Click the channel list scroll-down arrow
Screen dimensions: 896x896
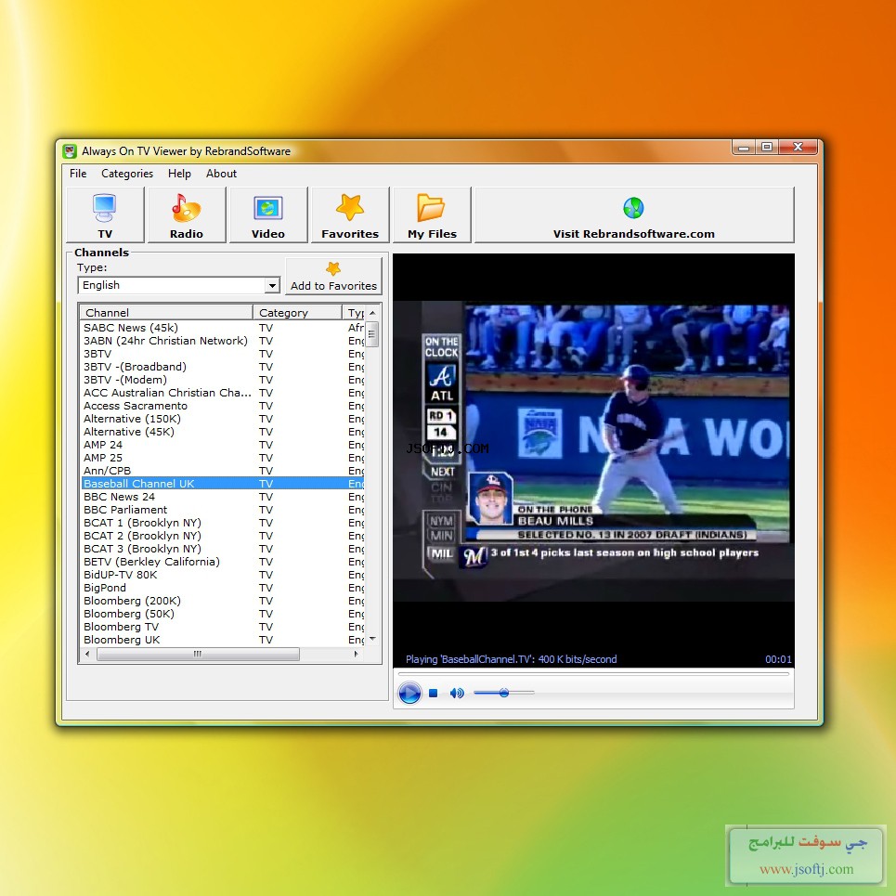point(372,639)
